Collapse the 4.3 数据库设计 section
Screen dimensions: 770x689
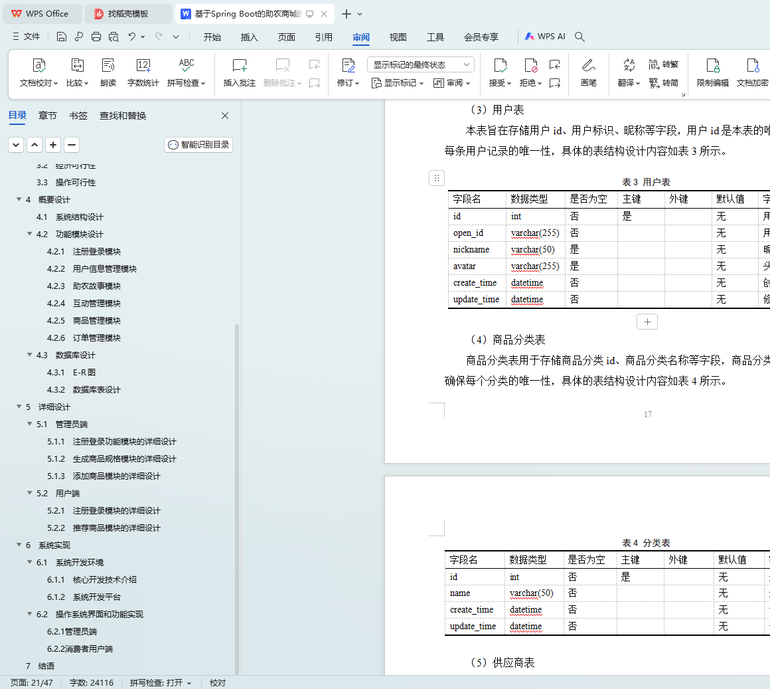click(29, 354)
